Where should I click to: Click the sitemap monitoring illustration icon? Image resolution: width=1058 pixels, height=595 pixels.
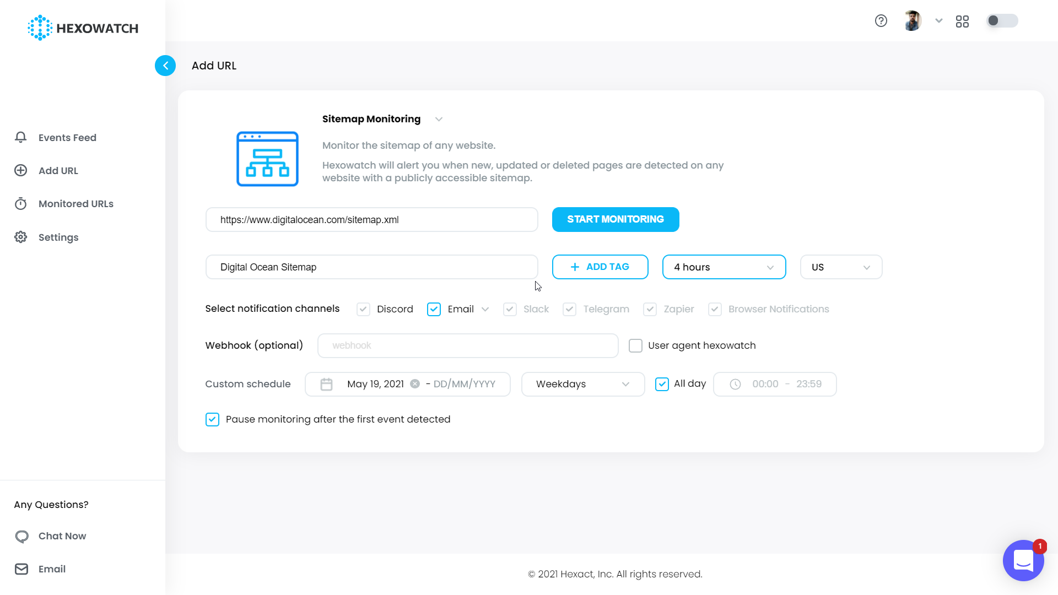267,159
